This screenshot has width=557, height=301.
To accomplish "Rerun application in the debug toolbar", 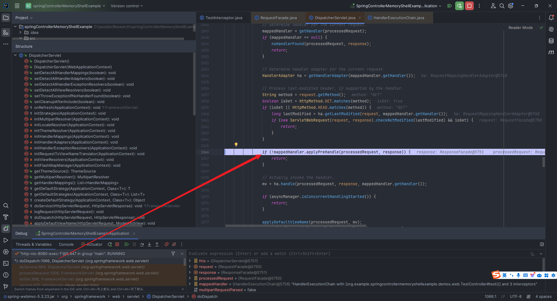I will click(x=110, y=244).
